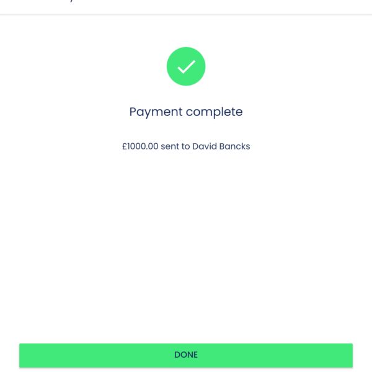Tap the word "sent" in the confirmation
Screen dimensions: 372x372
click(x=170, y=147)
